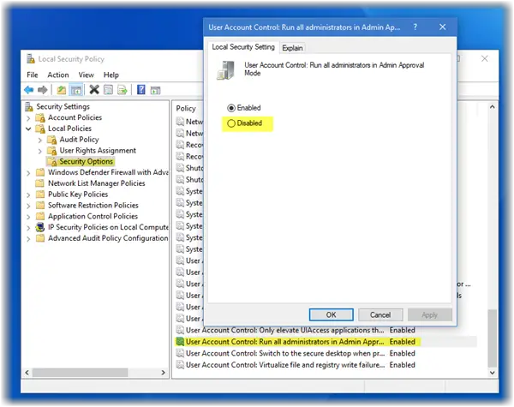Click the Apply button

(x=430, y=314)
